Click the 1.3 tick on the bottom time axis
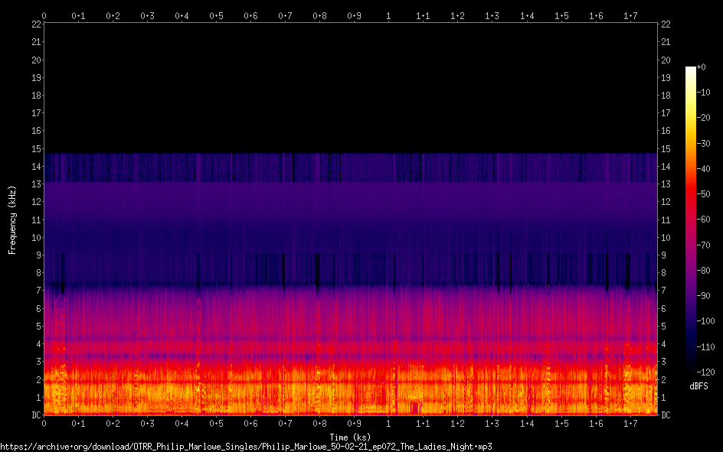 [492, 423]
